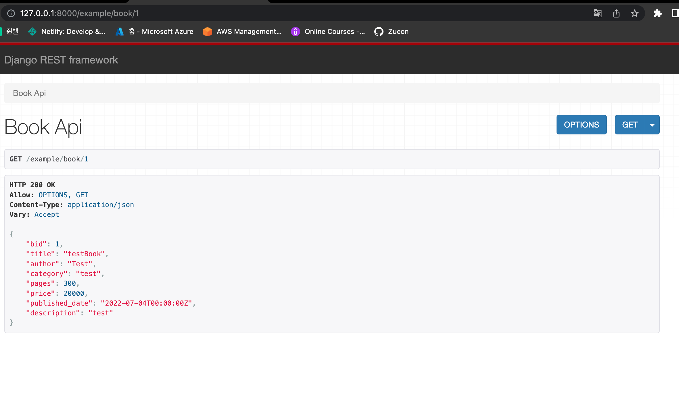Screen dimensions: 679x409
Task: Click the Google Translate icon
Action: (598, 13)
